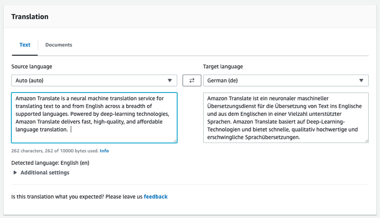Image resolution: width=380 pixels, height=218 pixels.
Task: Click the Target language label
Action: (223, 66)
